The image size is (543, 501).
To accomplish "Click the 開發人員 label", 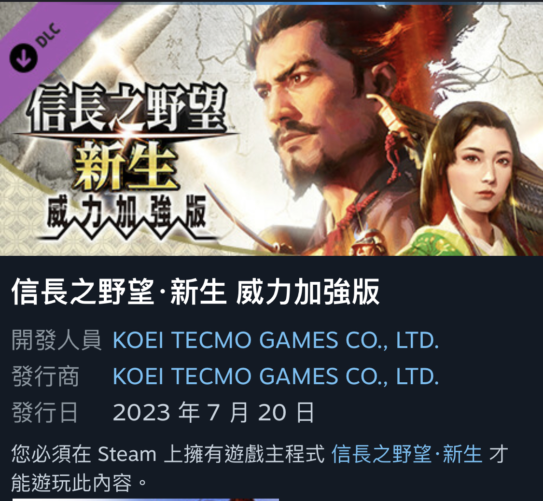I will (56, 340).
